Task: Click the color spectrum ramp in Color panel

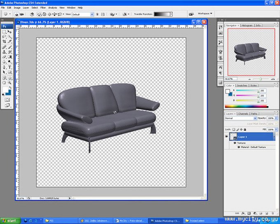Action: [x=246, y=106]
